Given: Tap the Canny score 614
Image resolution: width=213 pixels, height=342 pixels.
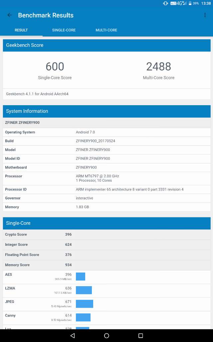Looking at the screenshot, I should pos(68,315).
